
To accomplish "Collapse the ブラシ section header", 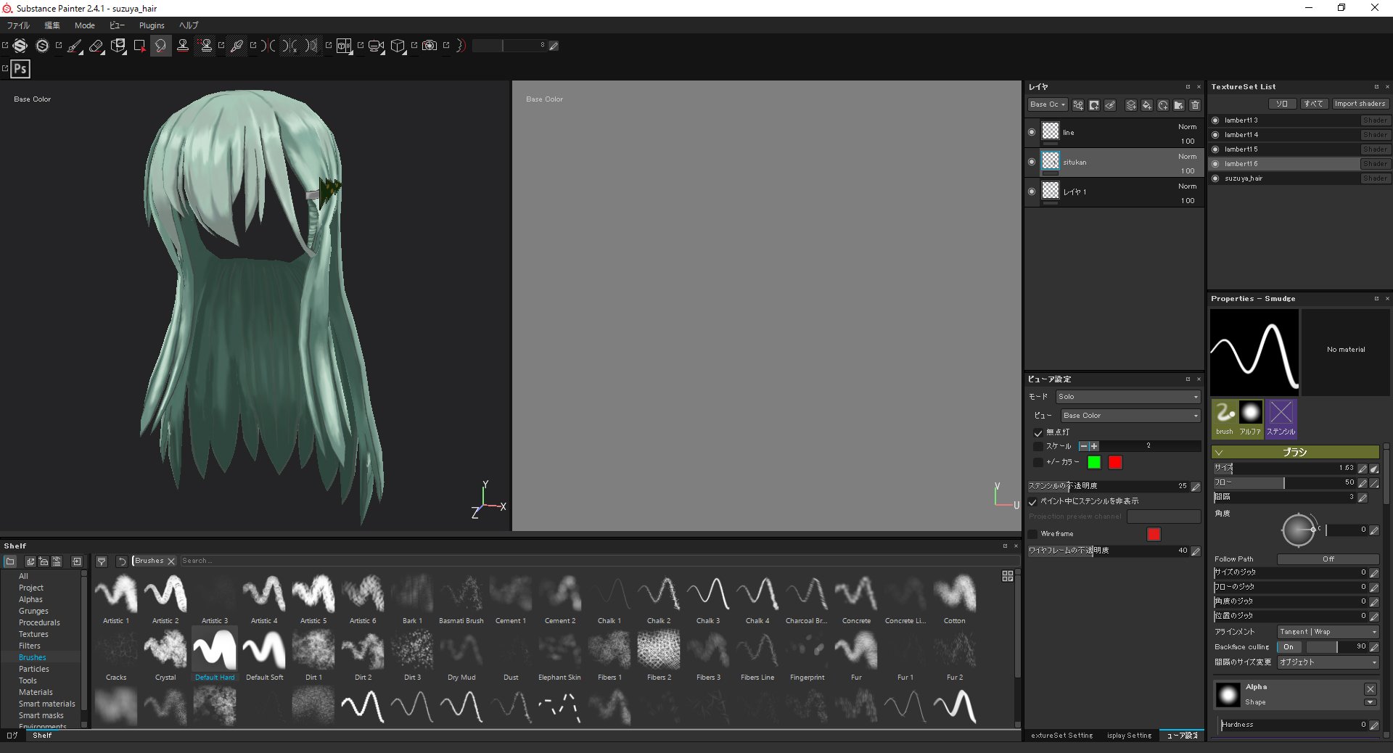I will click(1295, 452).
